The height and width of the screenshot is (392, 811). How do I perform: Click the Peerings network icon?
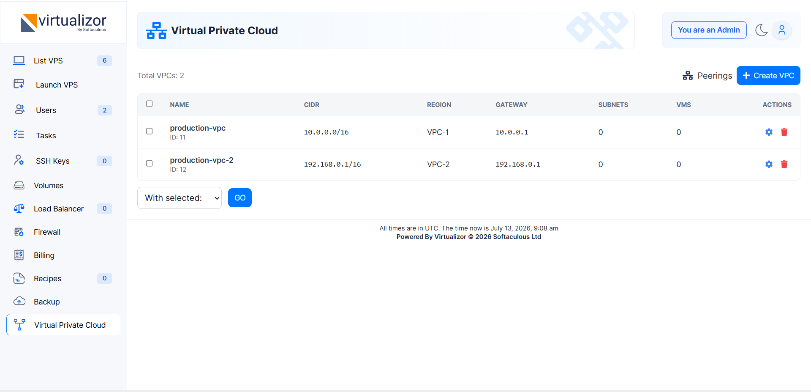(x=688, y=76)
